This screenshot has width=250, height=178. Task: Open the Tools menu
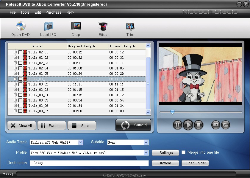point(25,12)
